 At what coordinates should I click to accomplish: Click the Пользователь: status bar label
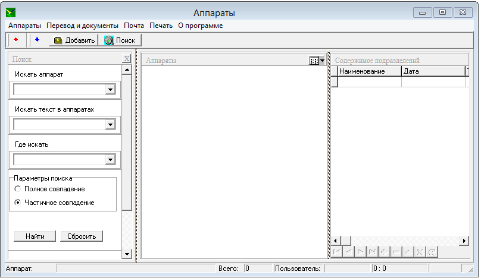297,268
